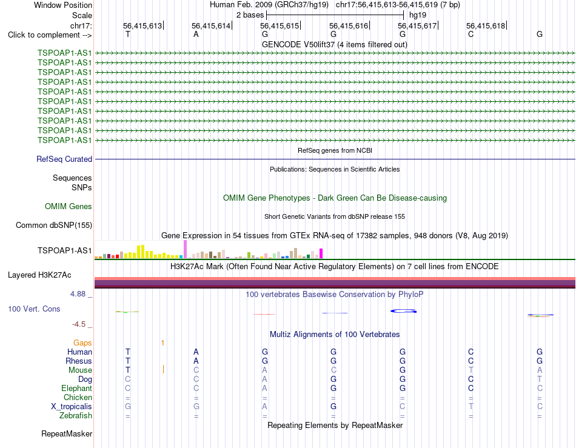
Task: Click the pink-purple H3K27Ac signal band
Action: [335, 283]
